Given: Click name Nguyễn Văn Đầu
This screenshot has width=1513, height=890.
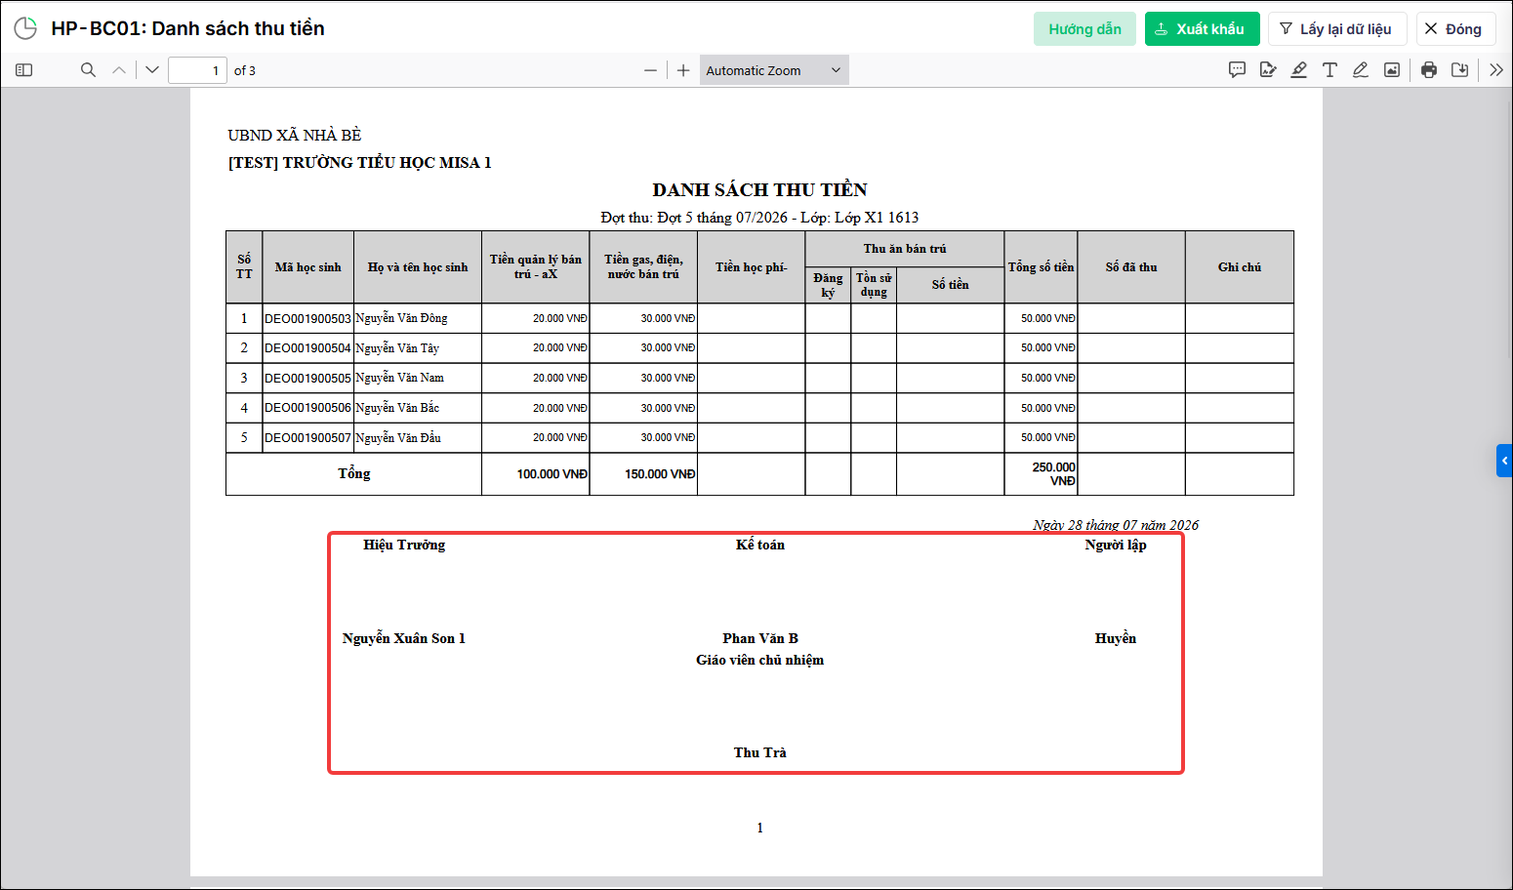Looking at the screenshot, I should [398, 438].
